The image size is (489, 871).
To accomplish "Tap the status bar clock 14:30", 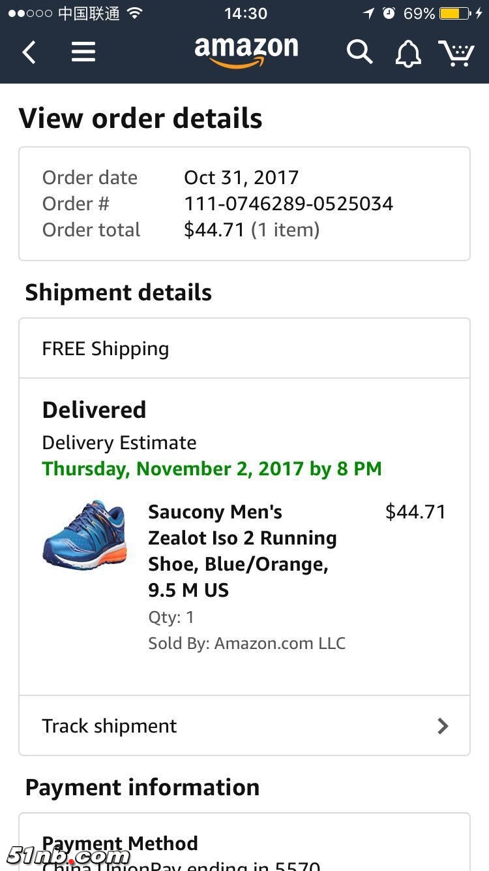I will point(245,13).
